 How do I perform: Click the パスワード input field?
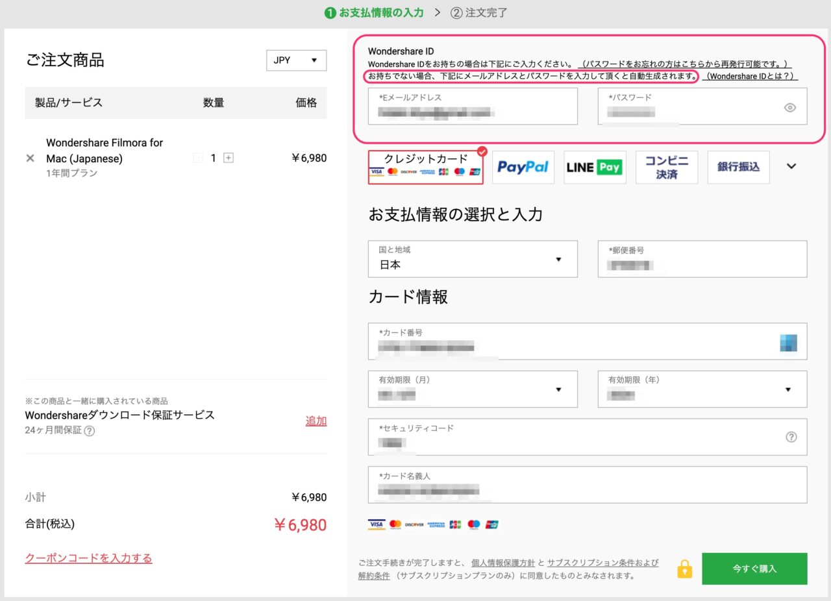(x=702, y=106)
